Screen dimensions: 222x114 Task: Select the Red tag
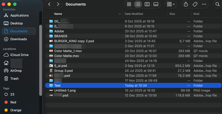pyautogui.click(x=19, y=102)
